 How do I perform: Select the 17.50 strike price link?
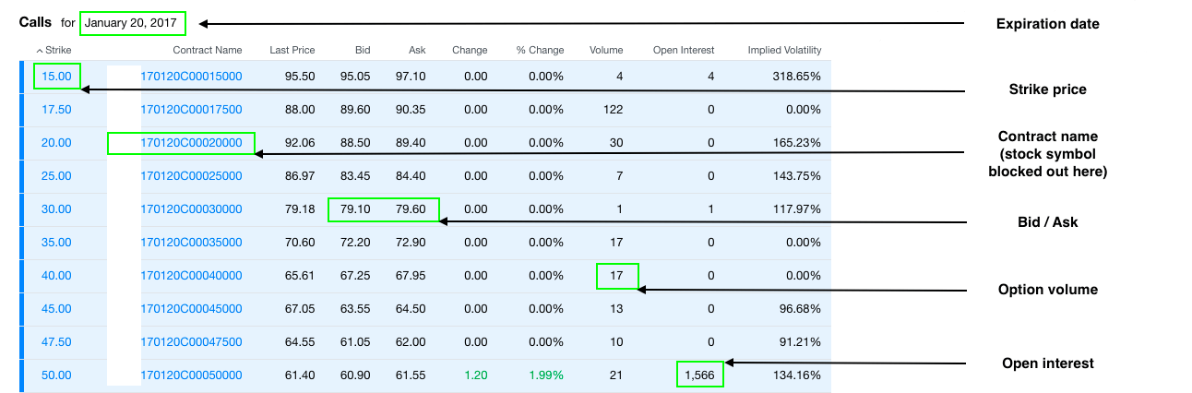pyautogui.click(x=56, y=110)
